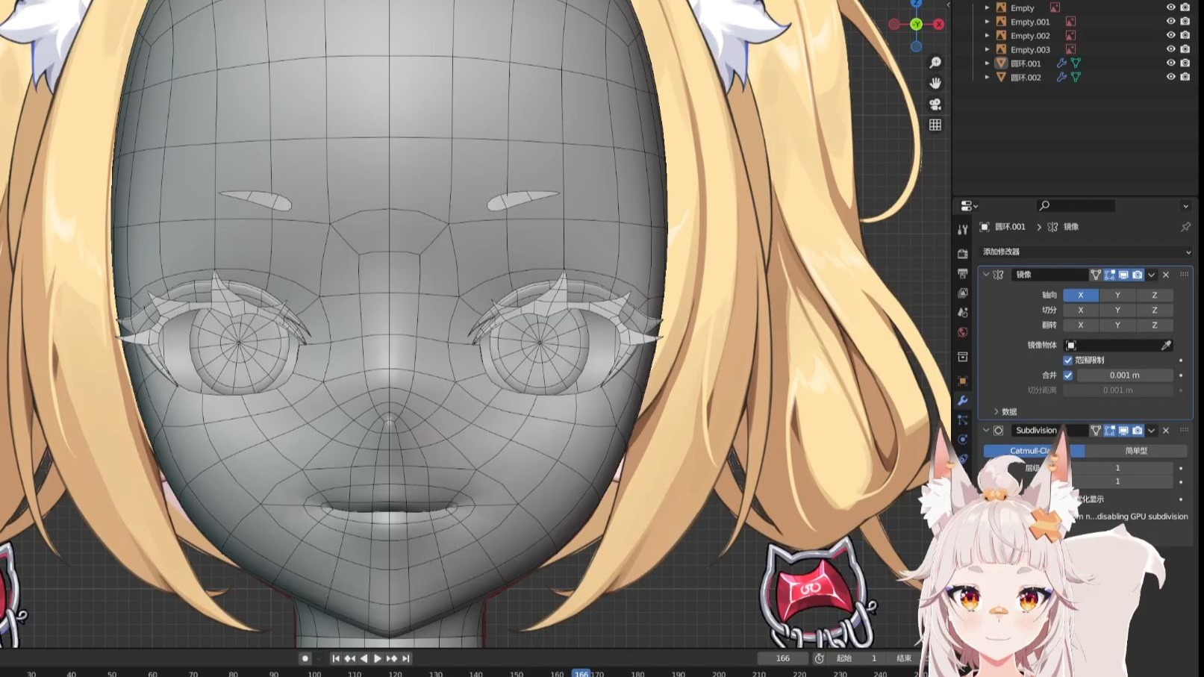1204x677 pixels.
Task: Disable rendering for 圆环.001 camera icon
Action: click(1185, 63)
